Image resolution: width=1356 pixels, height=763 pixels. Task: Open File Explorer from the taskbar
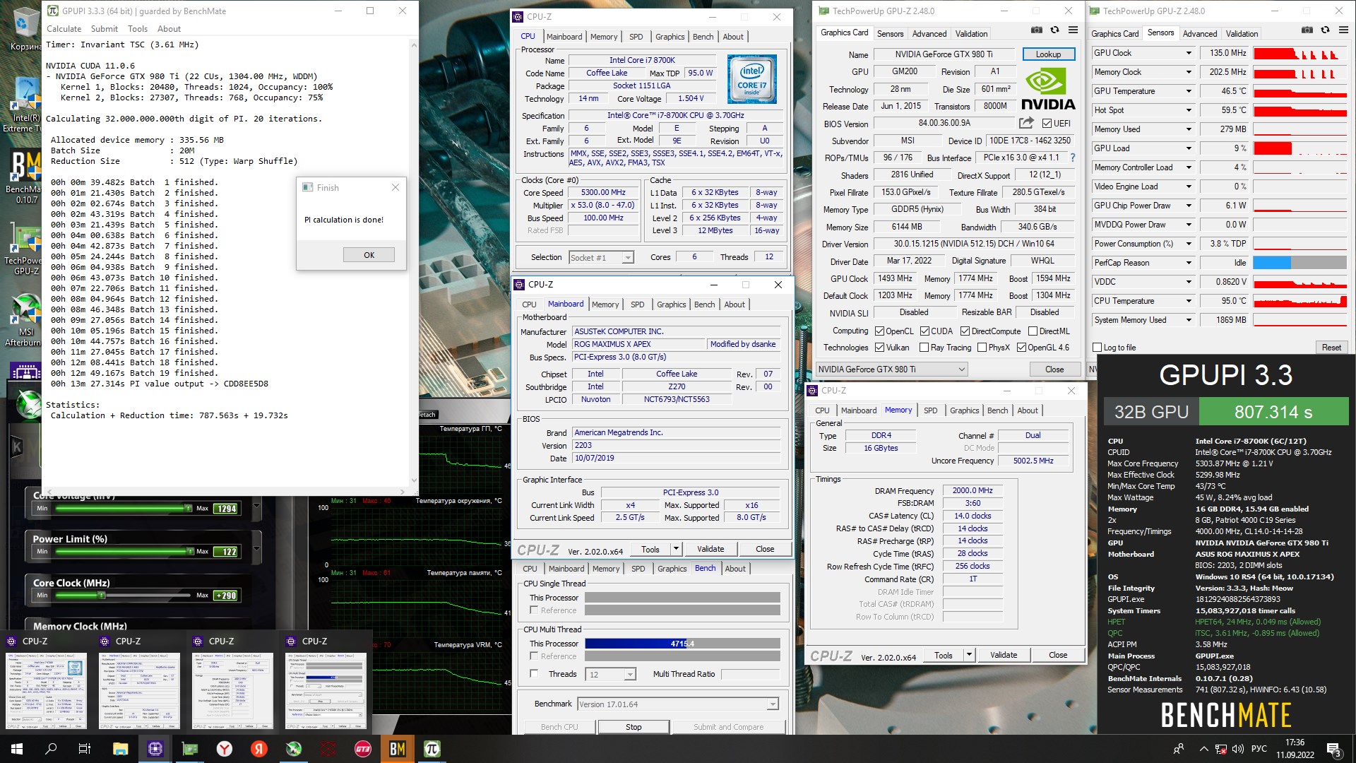coord(120,749)
